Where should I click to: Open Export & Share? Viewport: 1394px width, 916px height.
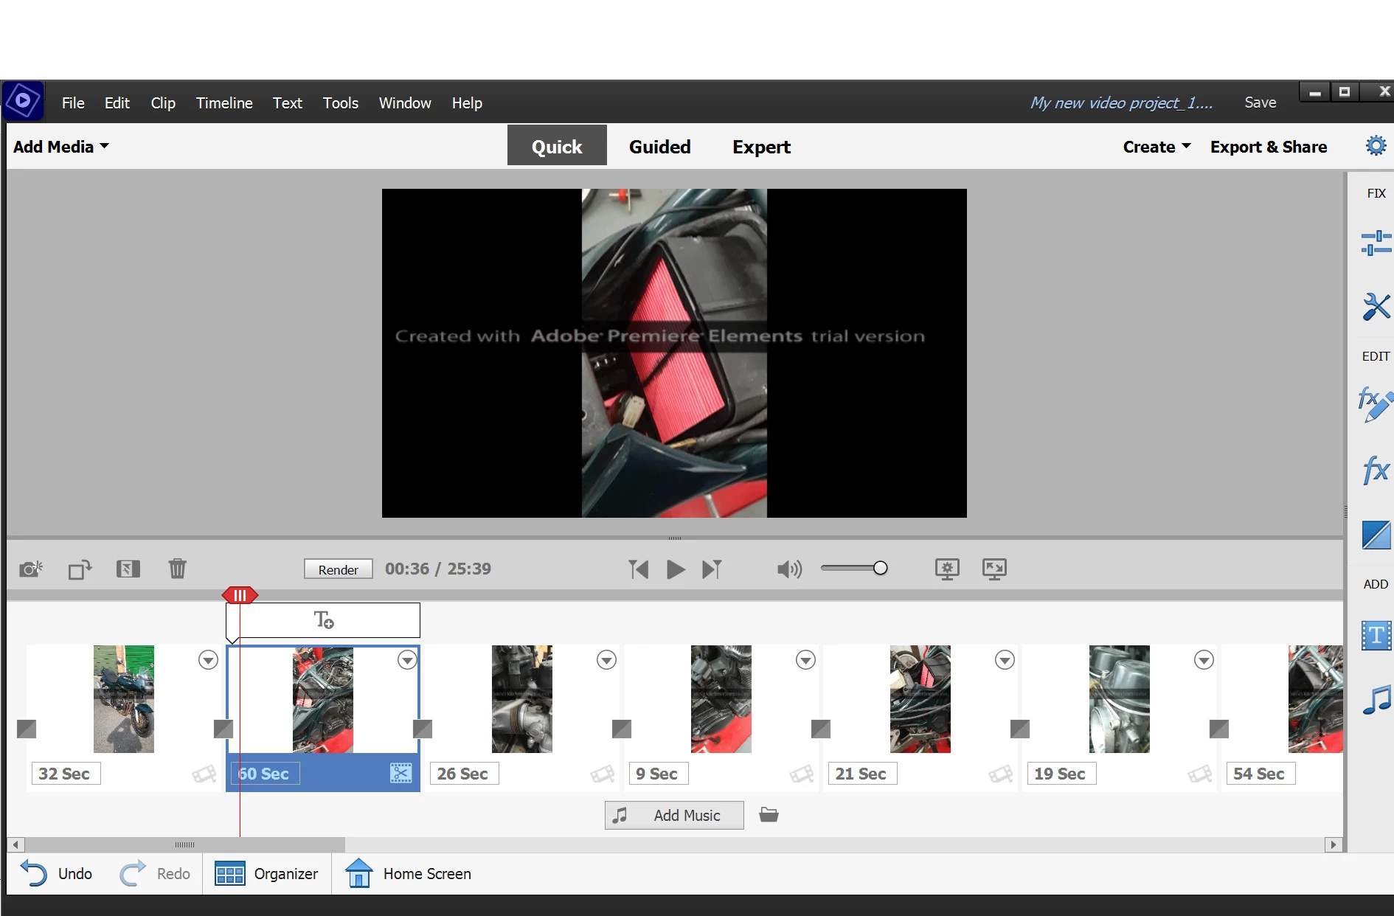[1269, 147]
